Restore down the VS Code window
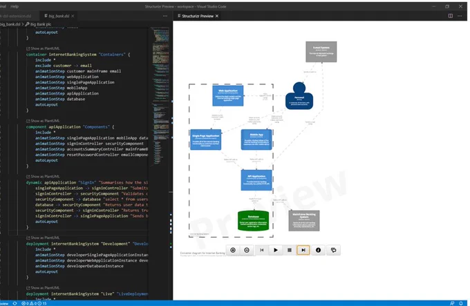The image size is (470, 306). tap(447, 6)
